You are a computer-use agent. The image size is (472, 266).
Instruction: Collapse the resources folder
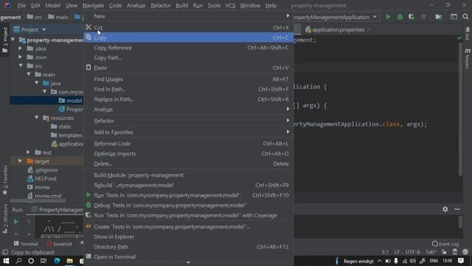[x=37, y=117]
